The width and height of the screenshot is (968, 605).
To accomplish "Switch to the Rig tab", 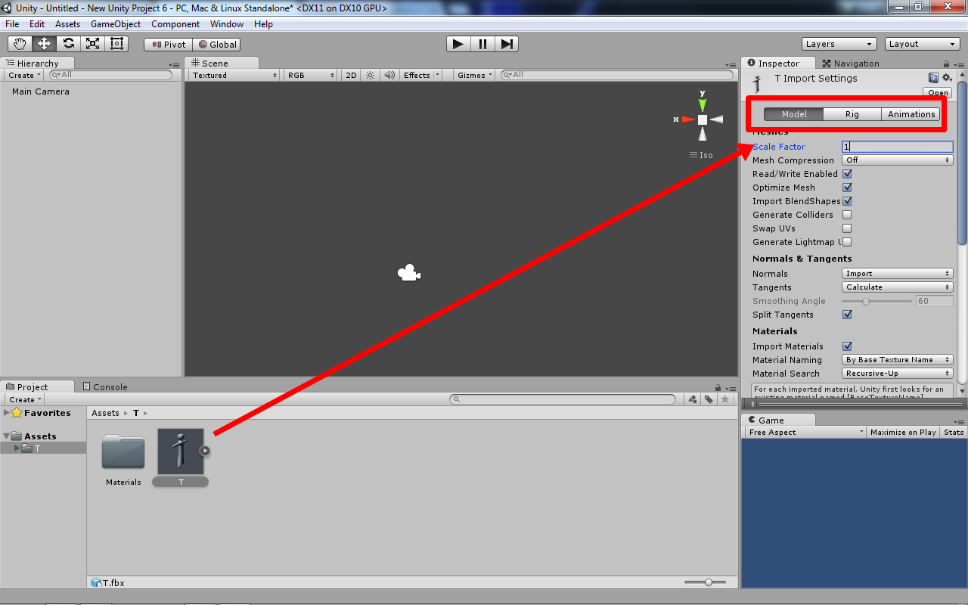I will 852,113.
